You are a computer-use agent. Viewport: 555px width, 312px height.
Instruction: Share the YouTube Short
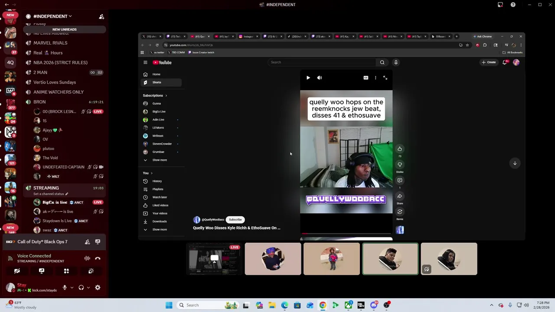pos(400,196)
